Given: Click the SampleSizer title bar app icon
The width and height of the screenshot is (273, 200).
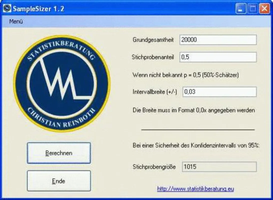Looking at the screenshot, I should coord(7,8).
